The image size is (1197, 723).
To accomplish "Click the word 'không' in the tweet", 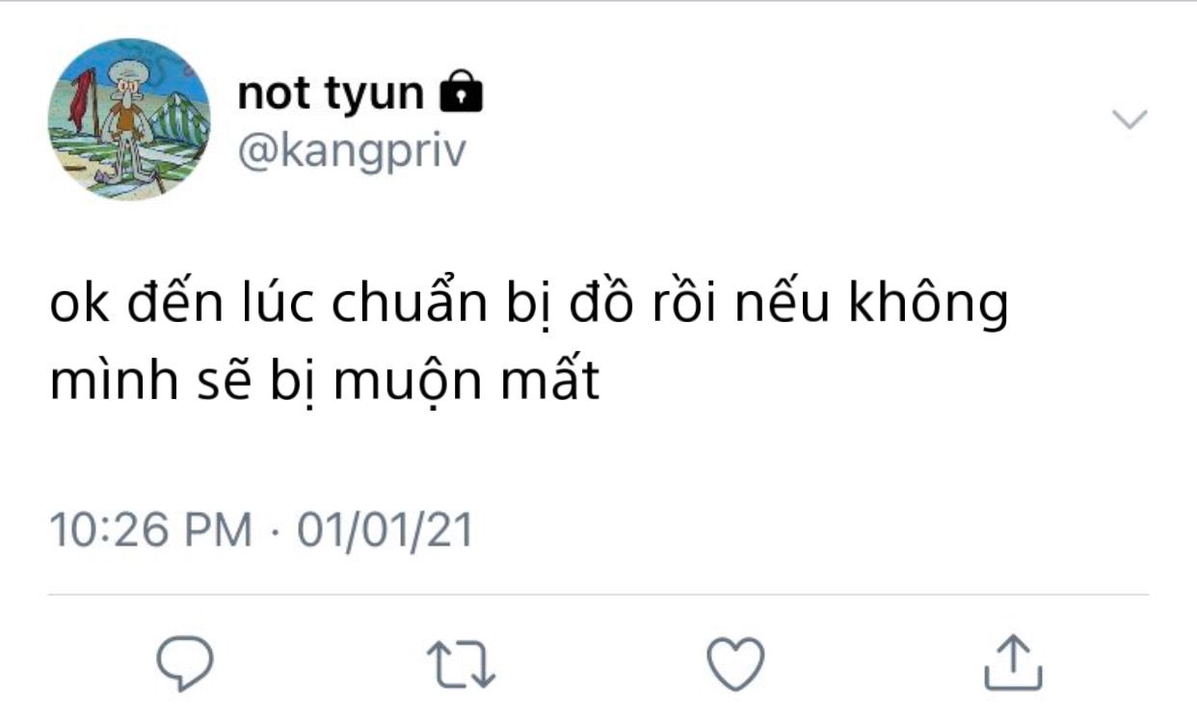I will 927,306.
